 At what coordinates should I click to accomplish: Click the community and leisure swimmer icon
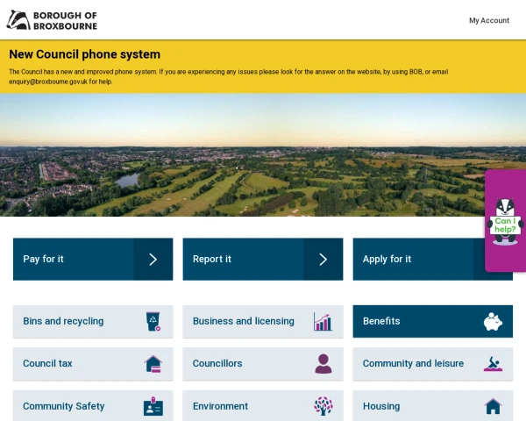click(x=493, y=364)
